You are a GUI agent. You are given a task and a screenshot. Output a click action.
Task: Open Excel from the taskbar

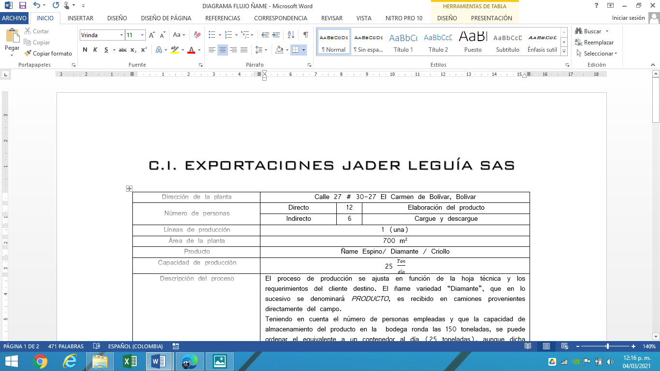pos(129,361)
